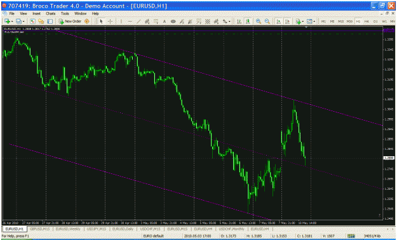Expand the Profiles dropdown arrow

click(24, 22)
